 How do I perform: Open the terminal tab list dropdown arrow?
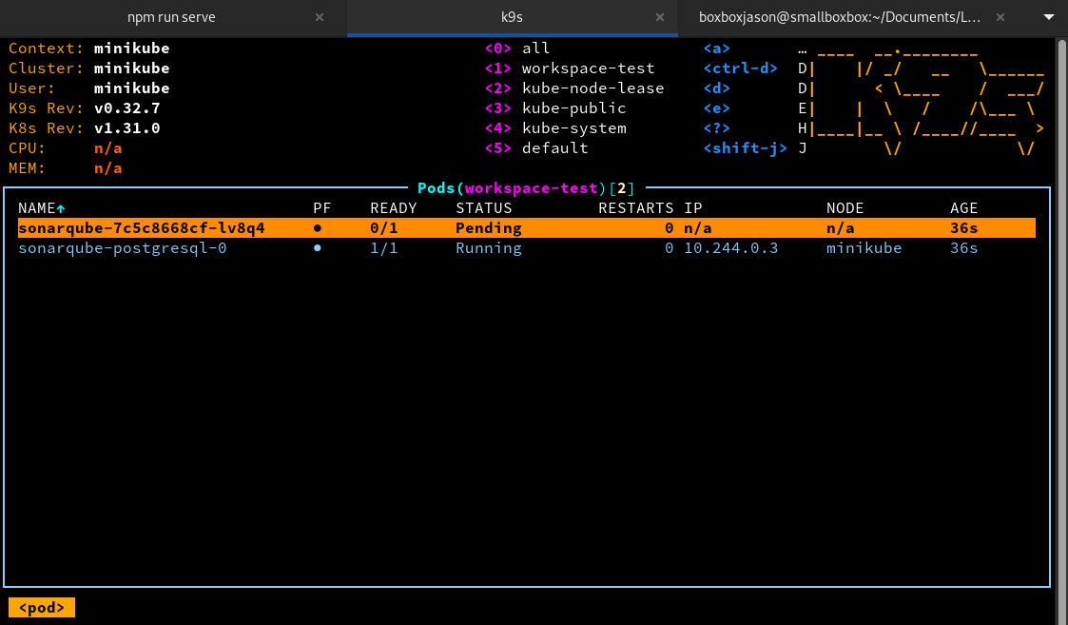1048,17
